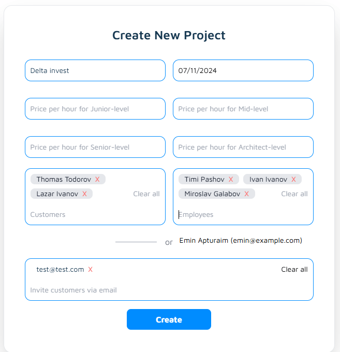Remove test@test.com invite email

point(91,269)
